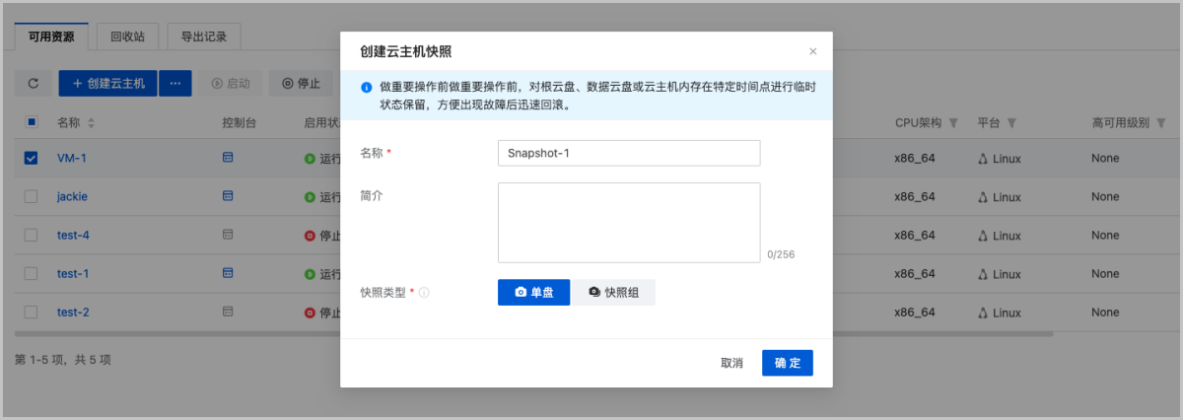Click the info icon beside 快照类型
Screen dimensions: 1183x420
424,293
